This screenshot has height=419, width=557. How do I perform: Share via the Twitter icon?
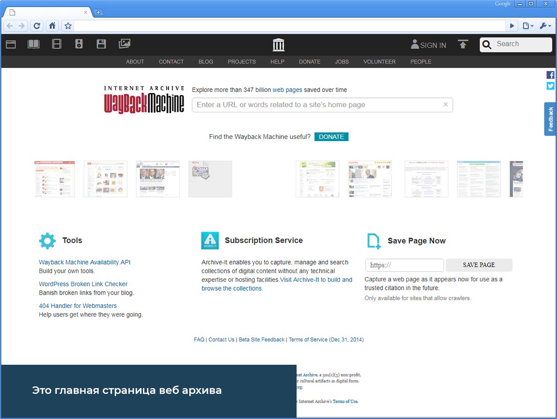[550, 86]
